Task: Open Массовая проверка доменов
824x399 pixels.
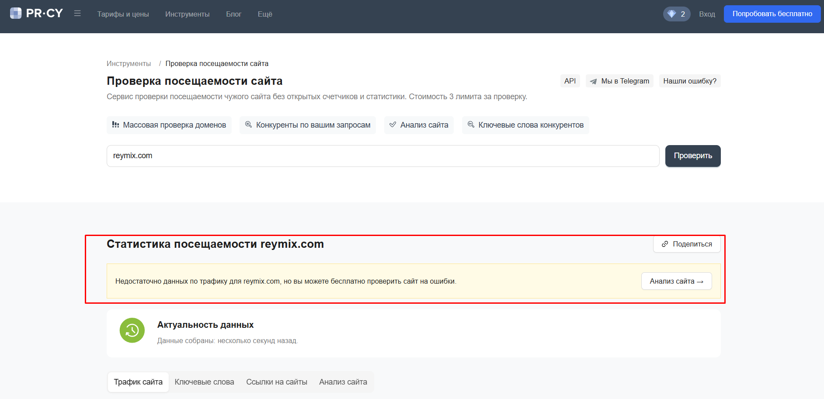Action: tap(169, 125)
